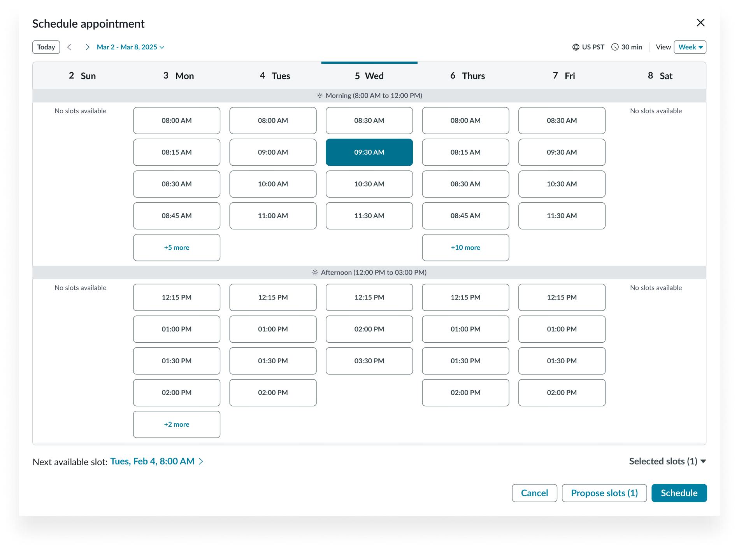739x550 pixels.
Task: Click the Schedule button
Action: coord(679,493)
